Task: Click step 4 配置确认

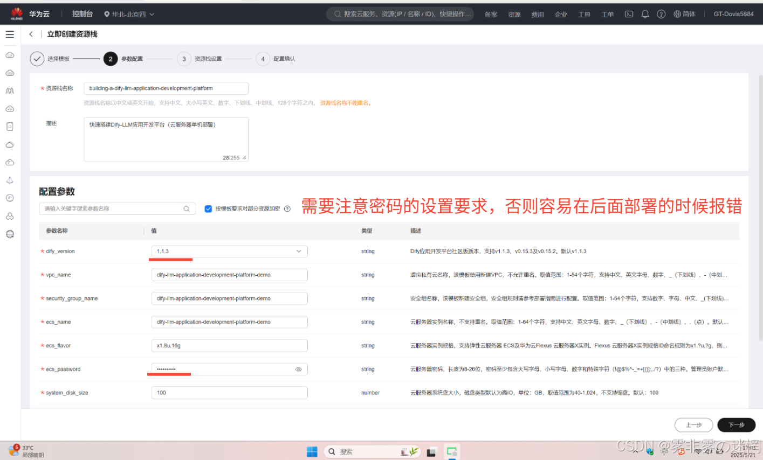Action: [276, 59]
